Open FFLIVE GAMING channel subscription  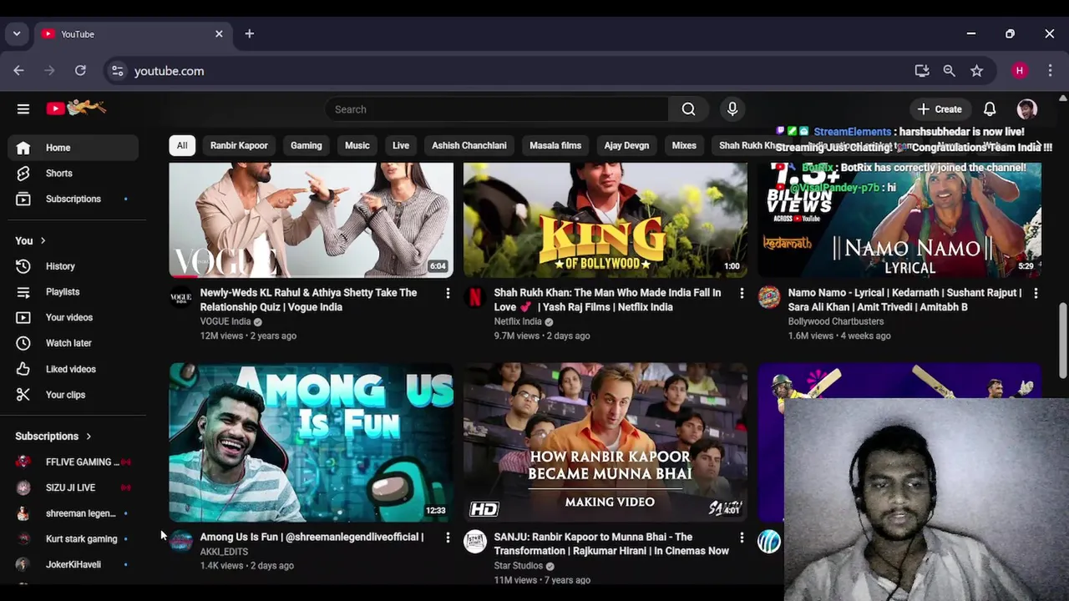pos(73,462)
